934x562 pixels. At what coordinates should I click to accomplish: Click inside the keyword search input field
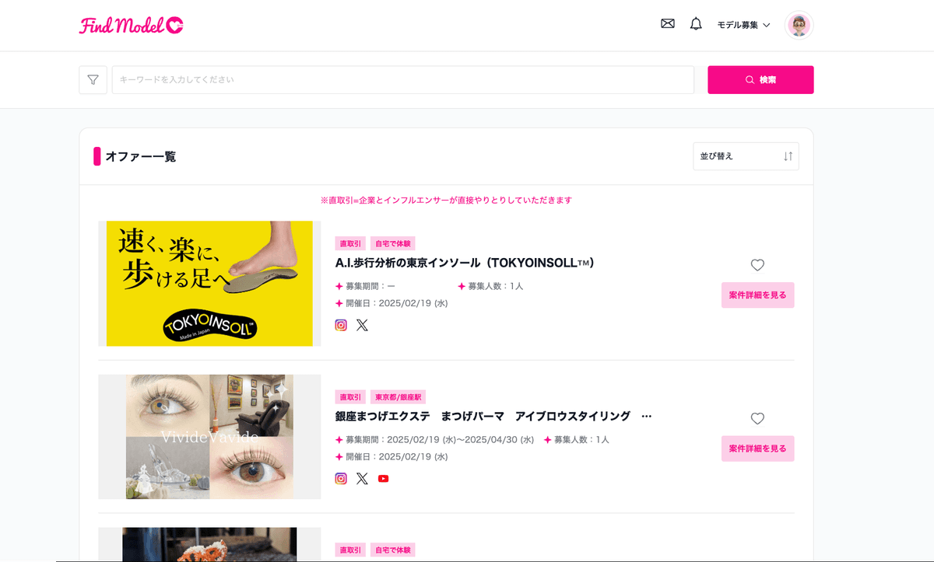pyautogui.click(x=403, y=79)
